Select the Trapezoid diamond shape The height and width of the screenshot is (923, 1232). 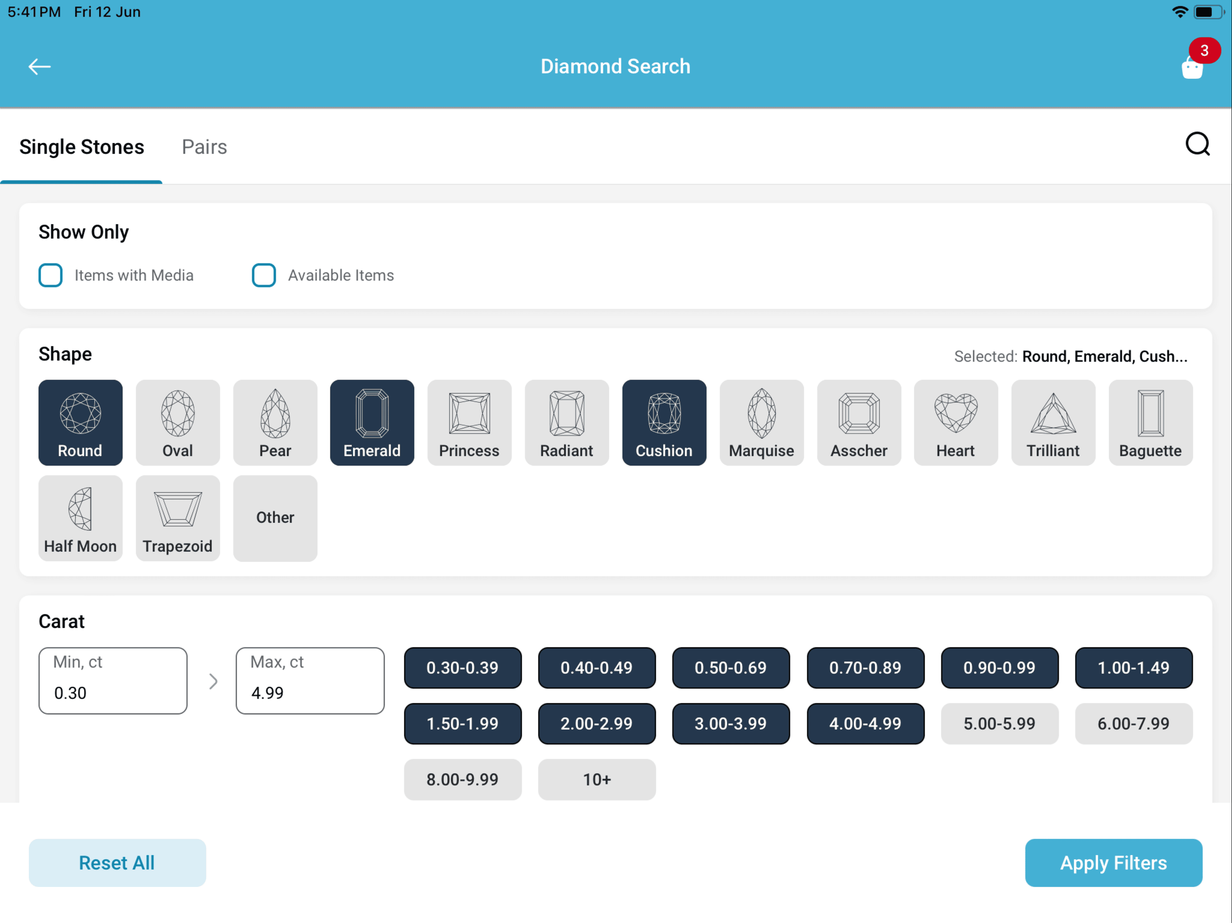(x=178, y=518)
